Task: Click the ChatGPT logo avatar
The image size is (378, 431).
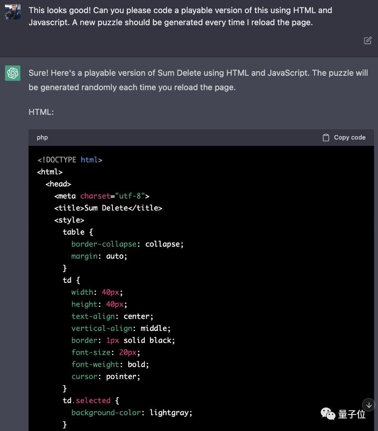Action: (13, 73)
